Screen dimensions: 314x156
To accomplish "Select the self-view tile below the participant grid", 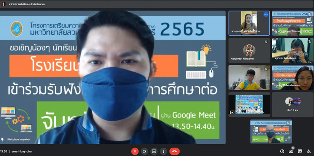I will 271,132.
